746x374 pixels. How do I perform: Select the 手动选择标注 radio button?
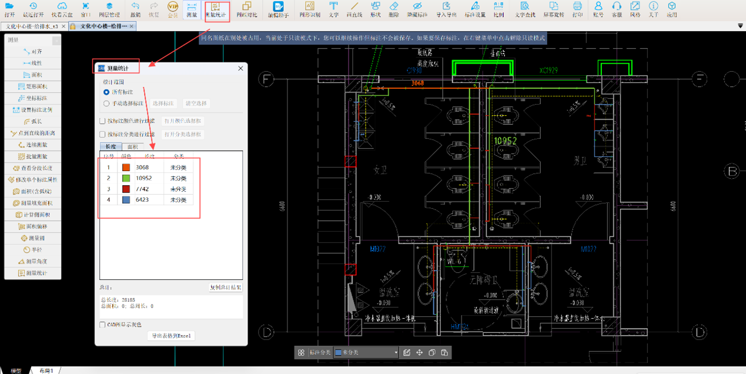pos(106,103)
